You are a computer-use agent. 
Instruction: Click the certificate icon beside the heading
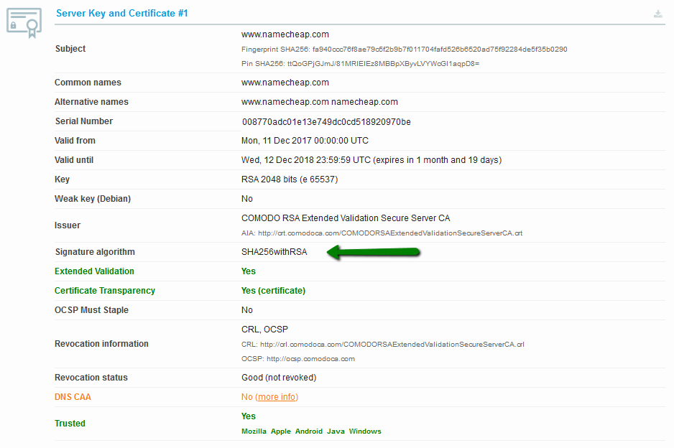click(24, 23)
